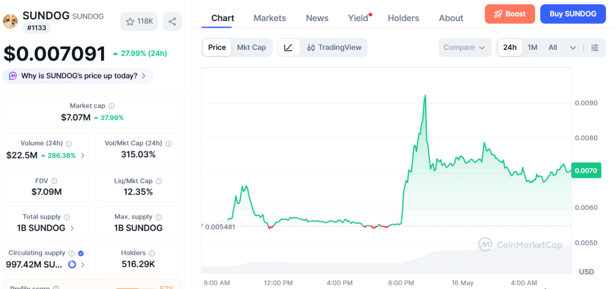This screenshot has height=289, width=615.
Task: Expand more time ranges chevron after All
Action: coord(572,48)
